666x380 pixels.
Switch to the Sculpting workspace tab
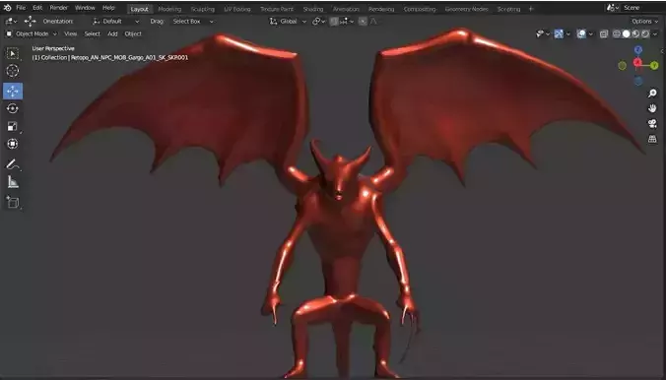pos(203,9)
